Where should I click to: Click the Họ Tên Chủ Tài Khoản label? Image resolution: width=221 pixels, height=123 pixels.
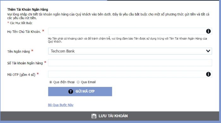(x=24, y=32)
